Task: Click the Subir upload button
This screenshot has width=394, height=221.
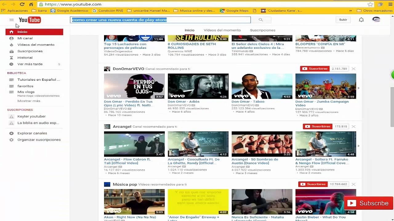Action: pos(343,20)
